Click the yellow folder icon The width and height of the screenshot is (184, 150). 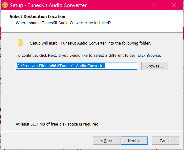[20, 43]
